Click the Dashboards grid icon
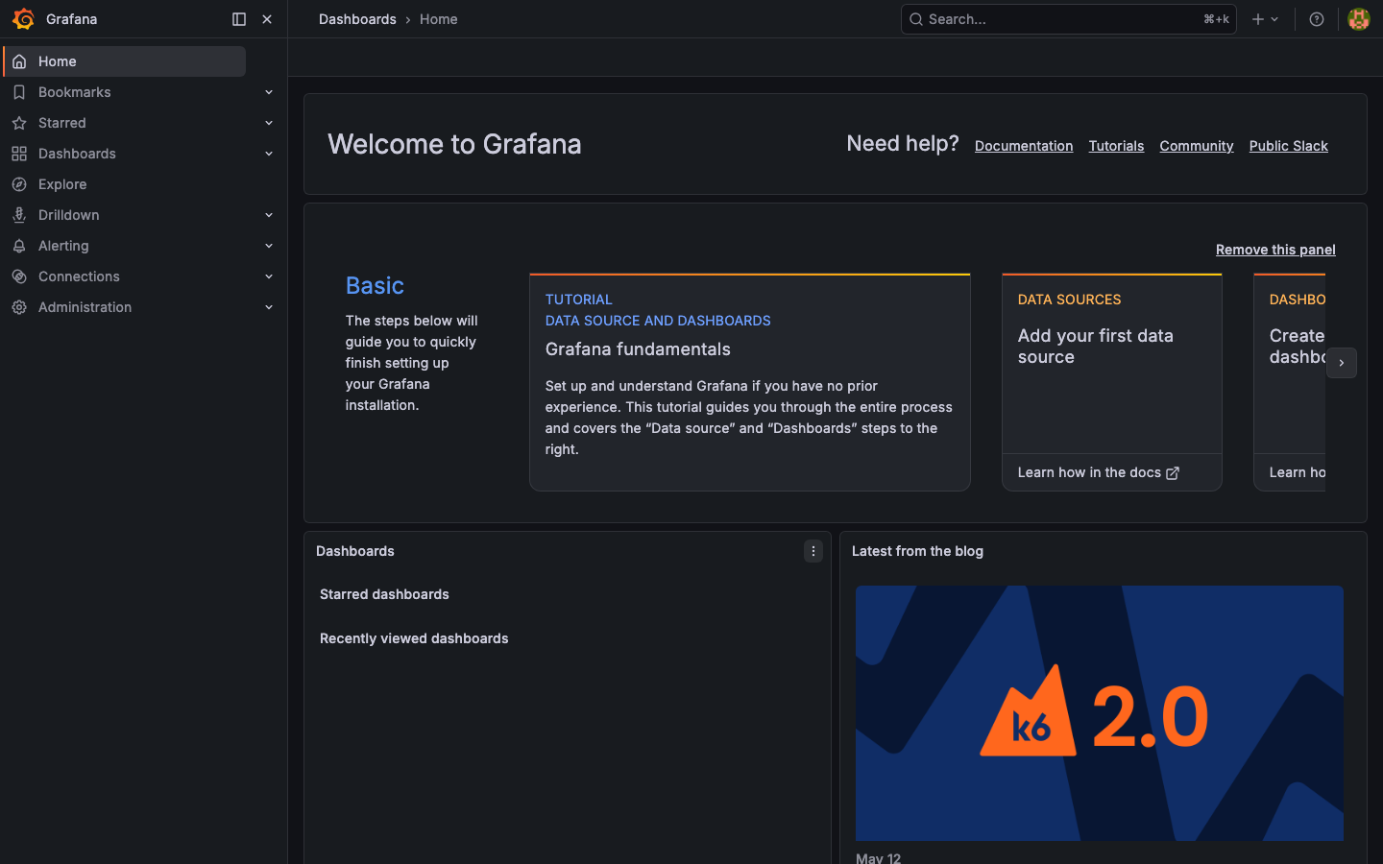This screenshot has height=864, width=1383. tap(19, 154)
